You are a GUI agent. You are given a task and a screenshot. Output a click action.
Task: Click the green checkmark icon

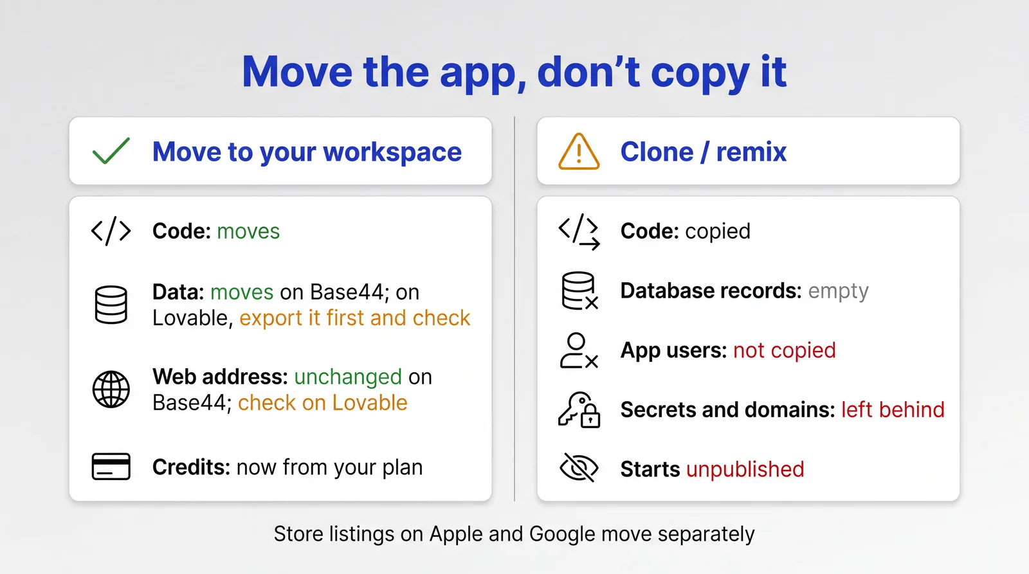[x=111, y=151]
